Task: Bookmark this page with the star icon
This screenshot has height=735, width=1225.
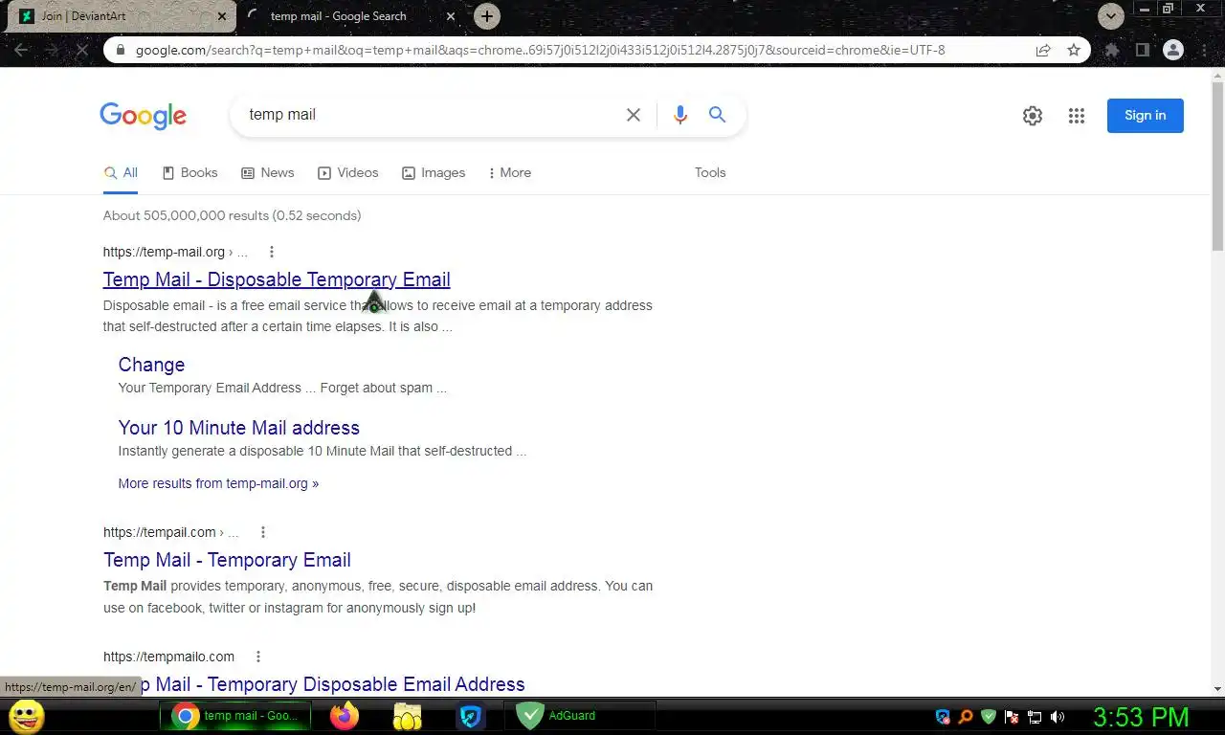Action: coord(1074,50)
